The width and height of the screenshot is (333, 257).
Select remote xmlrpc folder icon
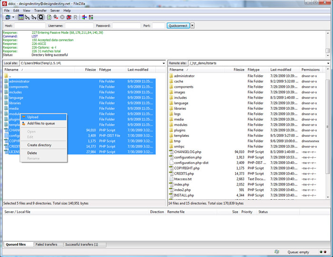[171, 146]
